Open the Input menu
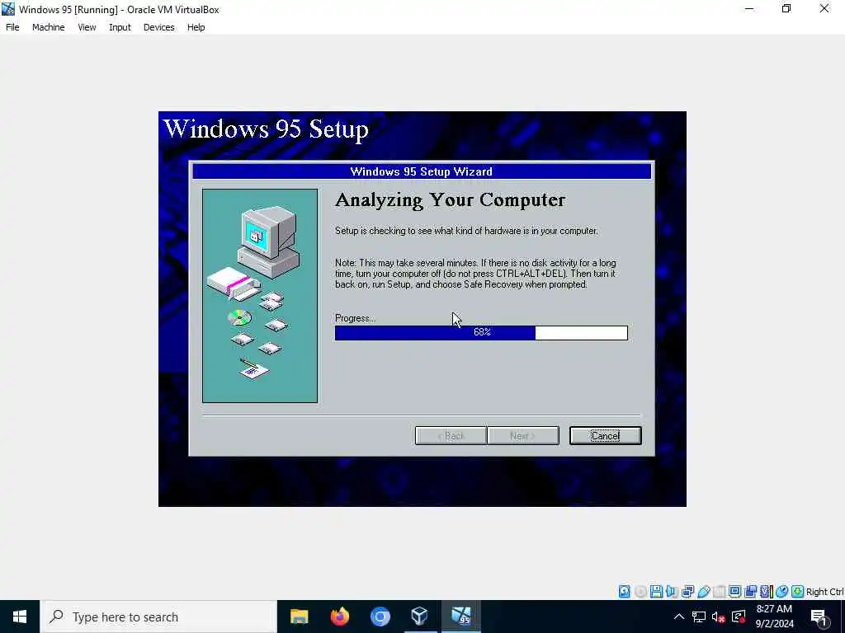 tap(120, 27)
